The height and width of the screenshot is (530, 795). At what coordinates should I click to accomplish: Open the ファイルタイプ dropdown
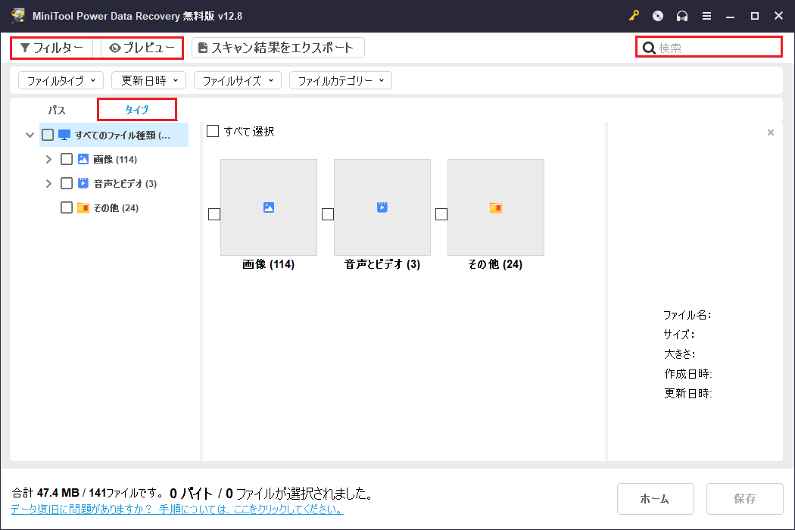coord(61,80)
